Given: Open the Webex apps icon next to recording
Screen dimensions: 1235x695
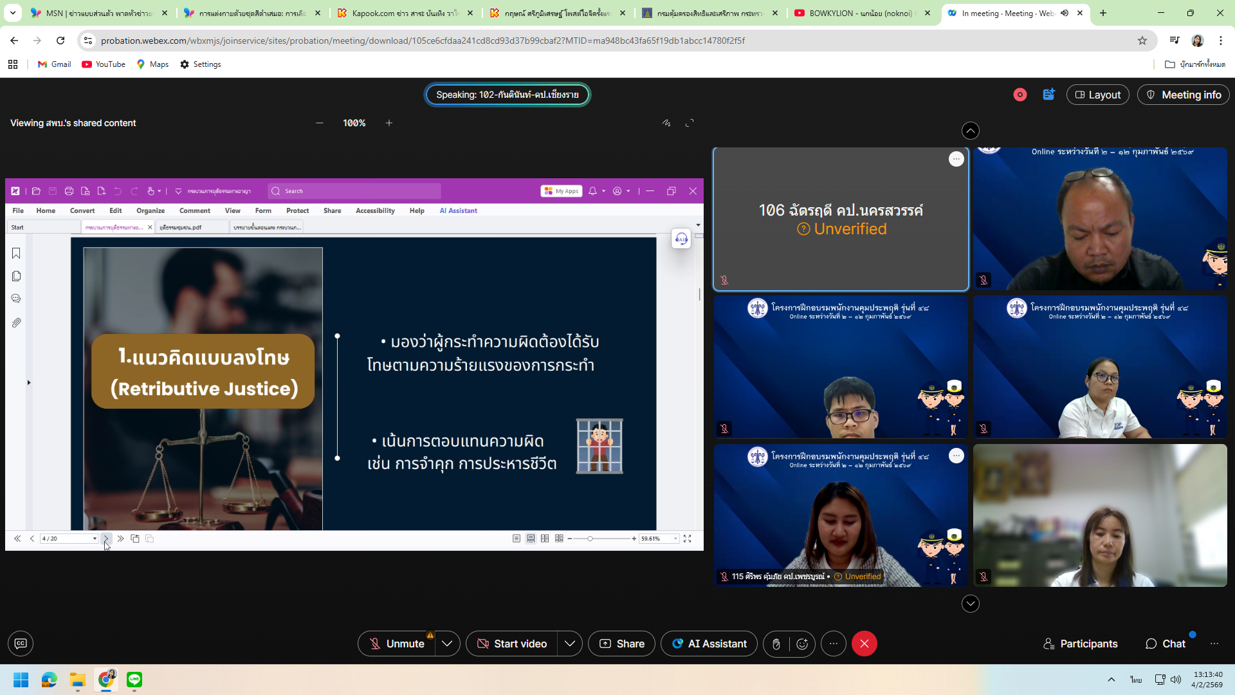Looking at the screenshot, I should pos(1049,95).
